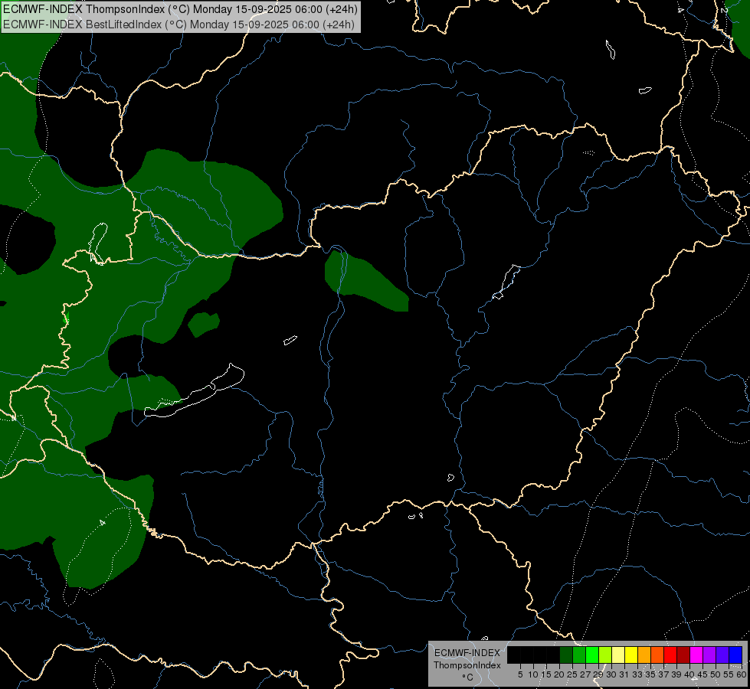The height and width of the screenshot is (689, 750).
Task: Click the legend value label 50
Action: pos(715,674)
